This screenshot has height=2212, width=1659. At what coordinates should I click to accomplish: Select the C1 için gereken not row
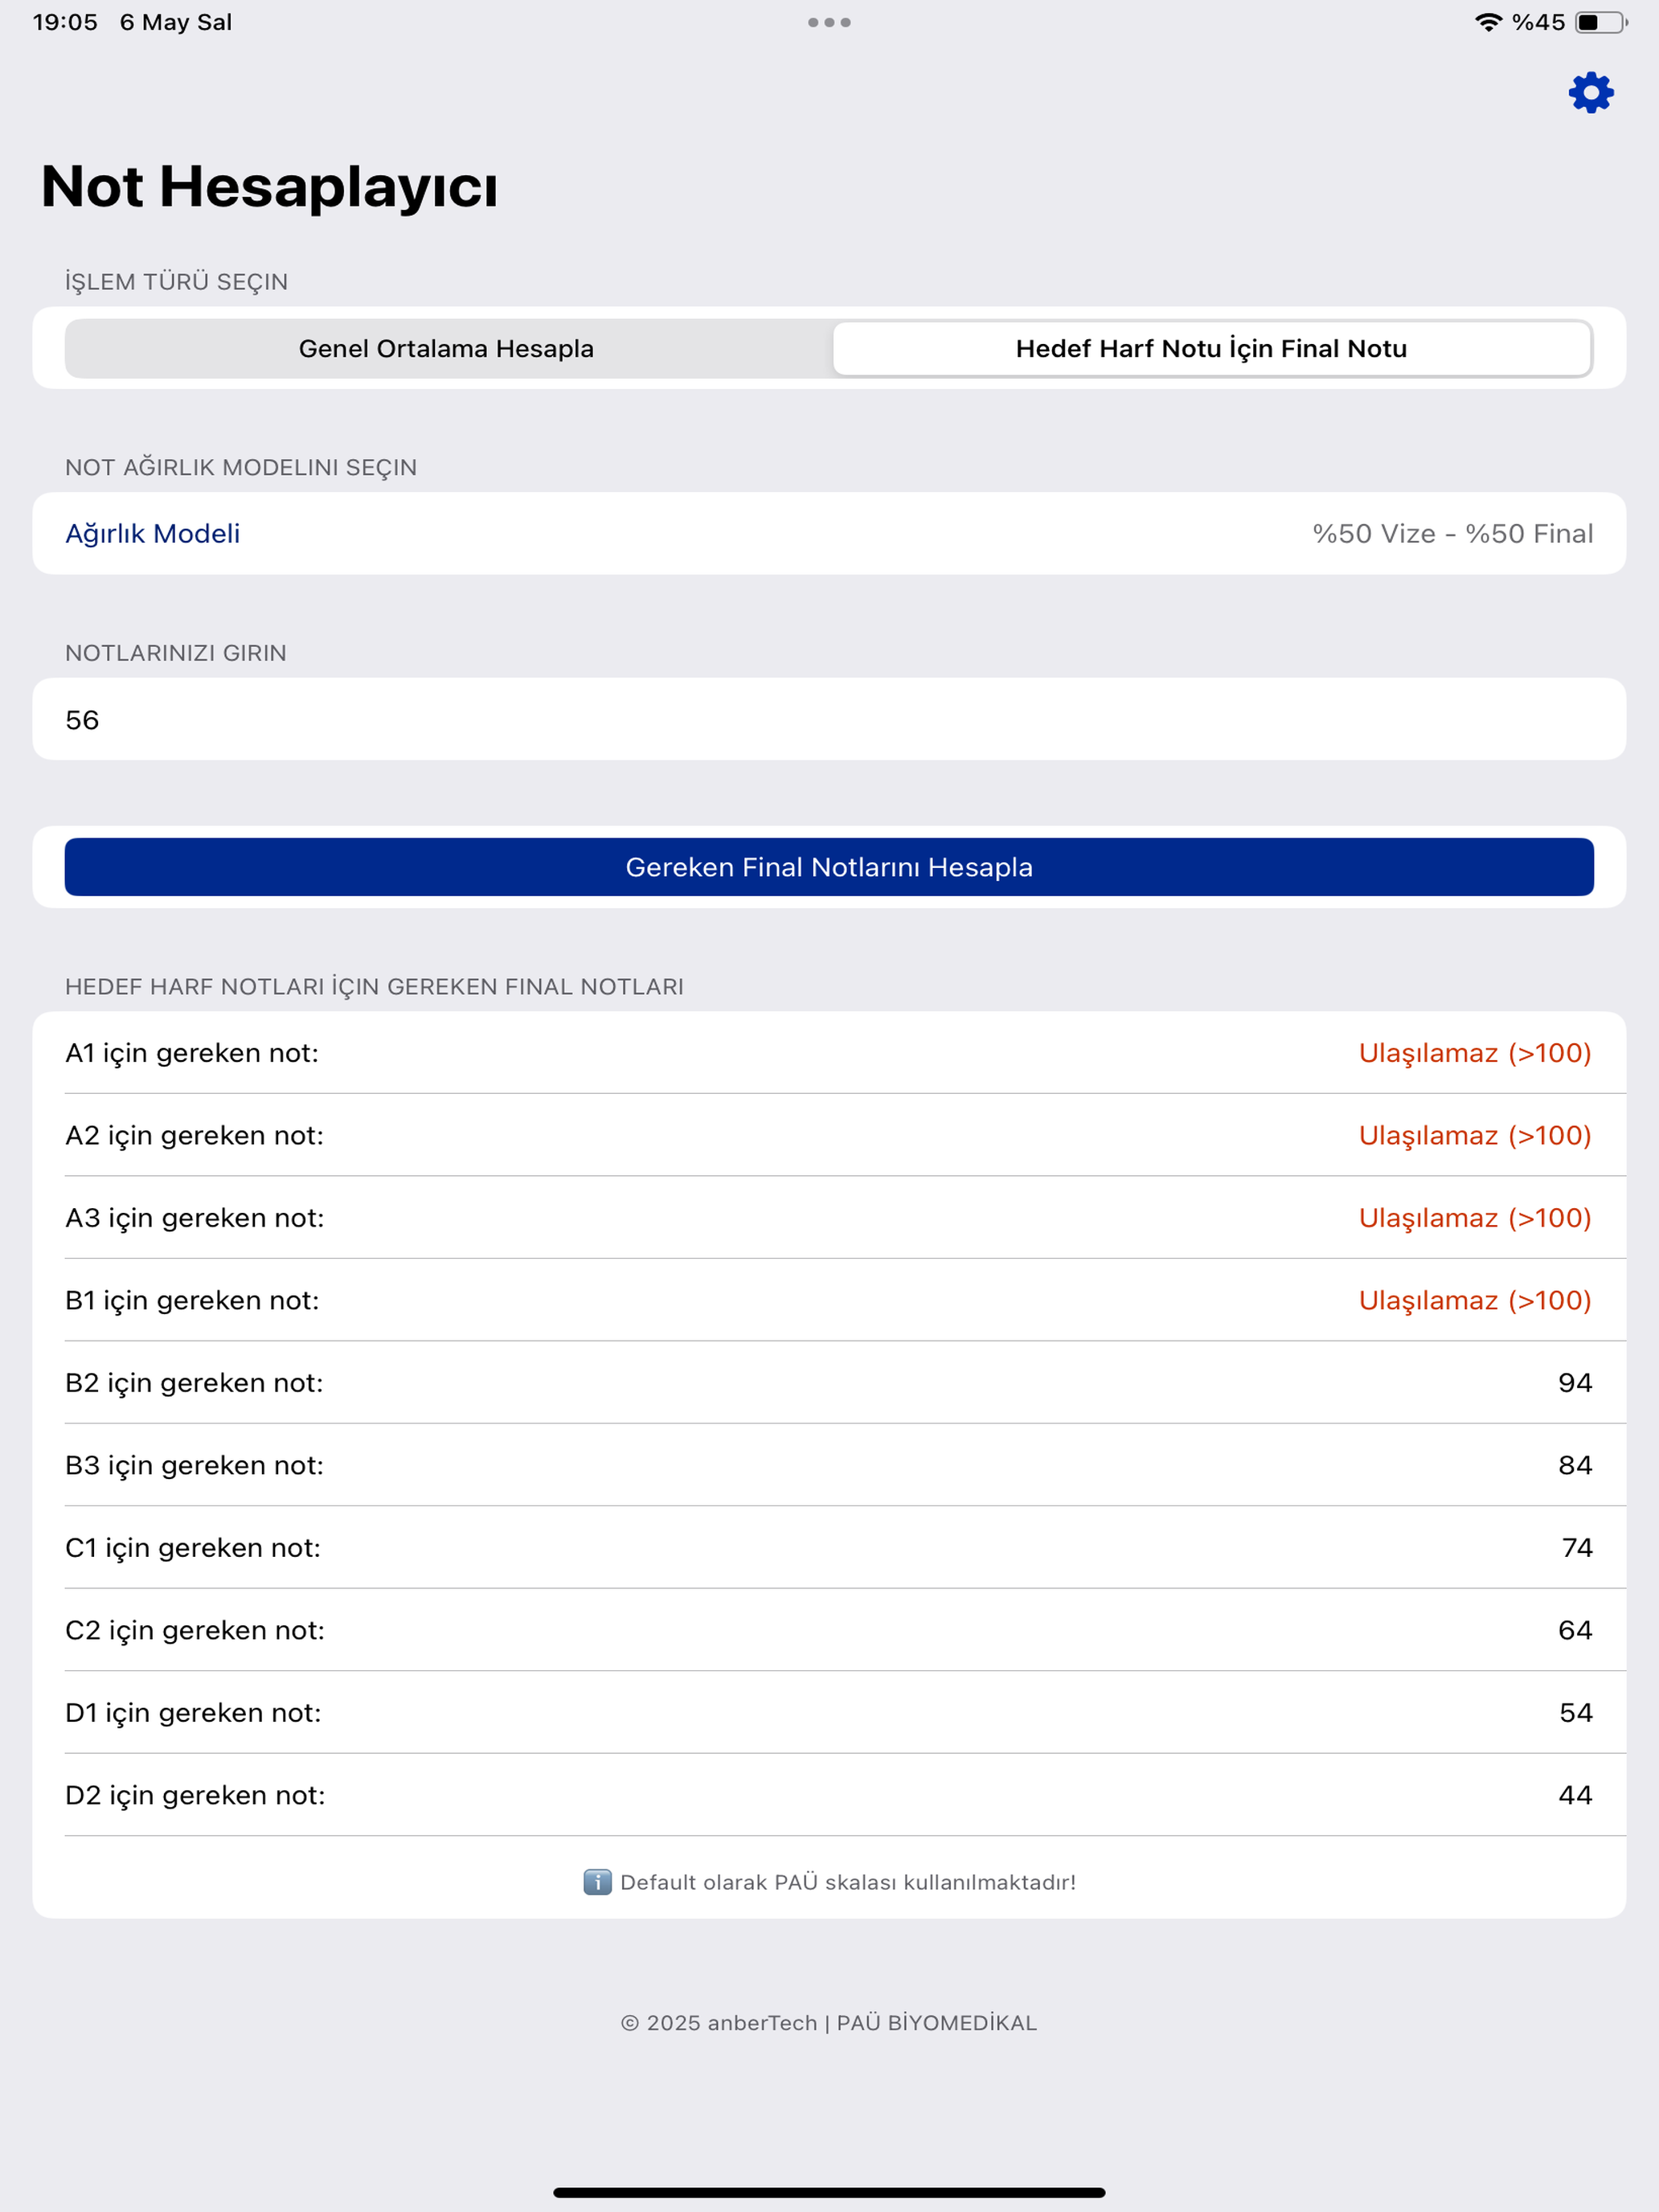(829, 1547)
